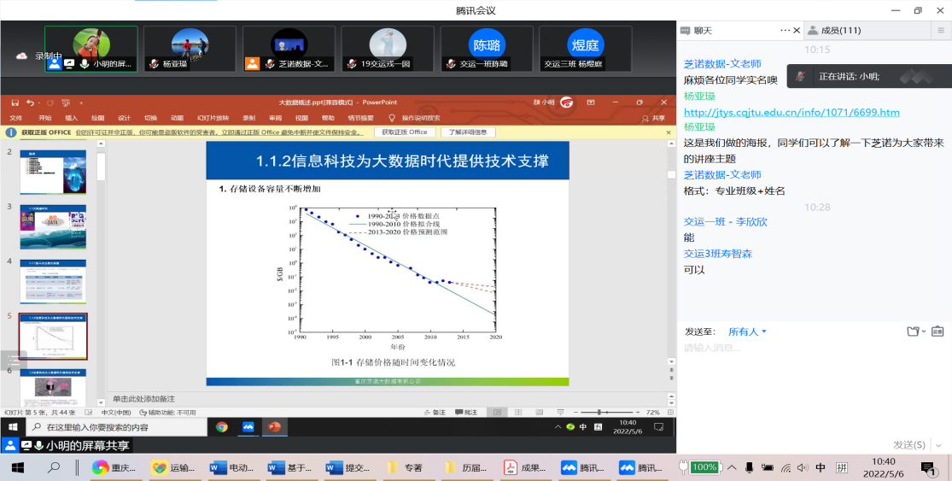Image resolution: width=952 pixels, height=481 pixels.
Task: Select slide 4 thumbnail
Action: point(54,282)
